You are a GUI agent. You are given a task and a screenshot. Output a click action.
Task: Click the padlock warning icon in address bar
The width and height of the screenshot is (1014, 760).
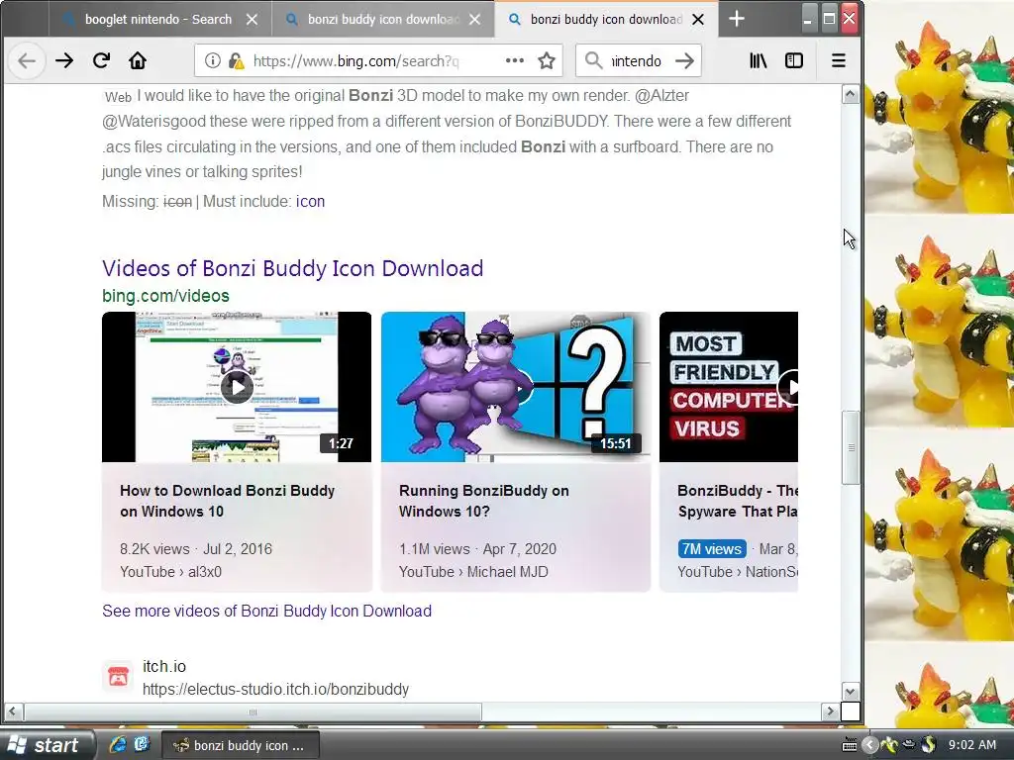click(236, 60)
